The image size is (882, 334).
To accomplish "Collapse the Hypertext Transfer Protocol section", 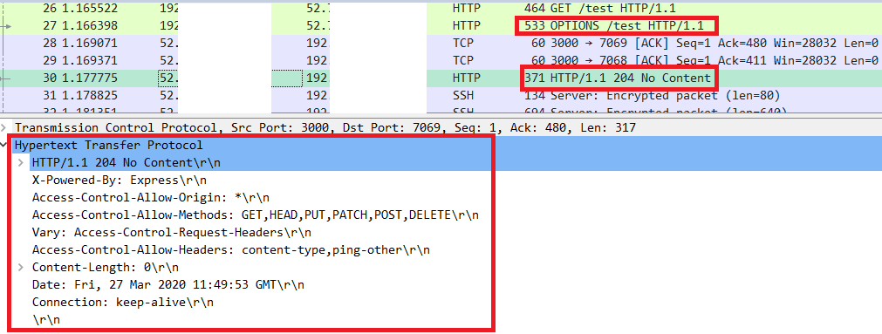I will coord(4,145).
